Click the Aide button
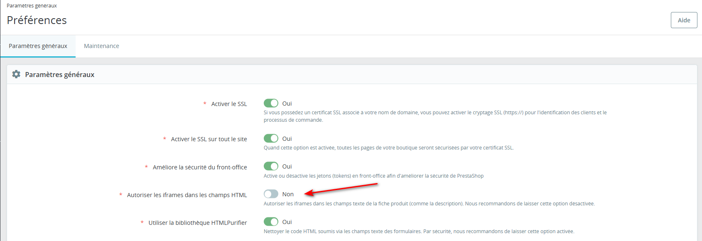Screen dimensions: 702x241 coord(684,20)
